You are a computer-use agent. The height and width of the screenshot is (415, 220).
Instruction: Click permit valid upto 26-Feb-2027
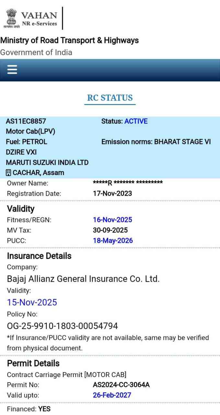112,395
